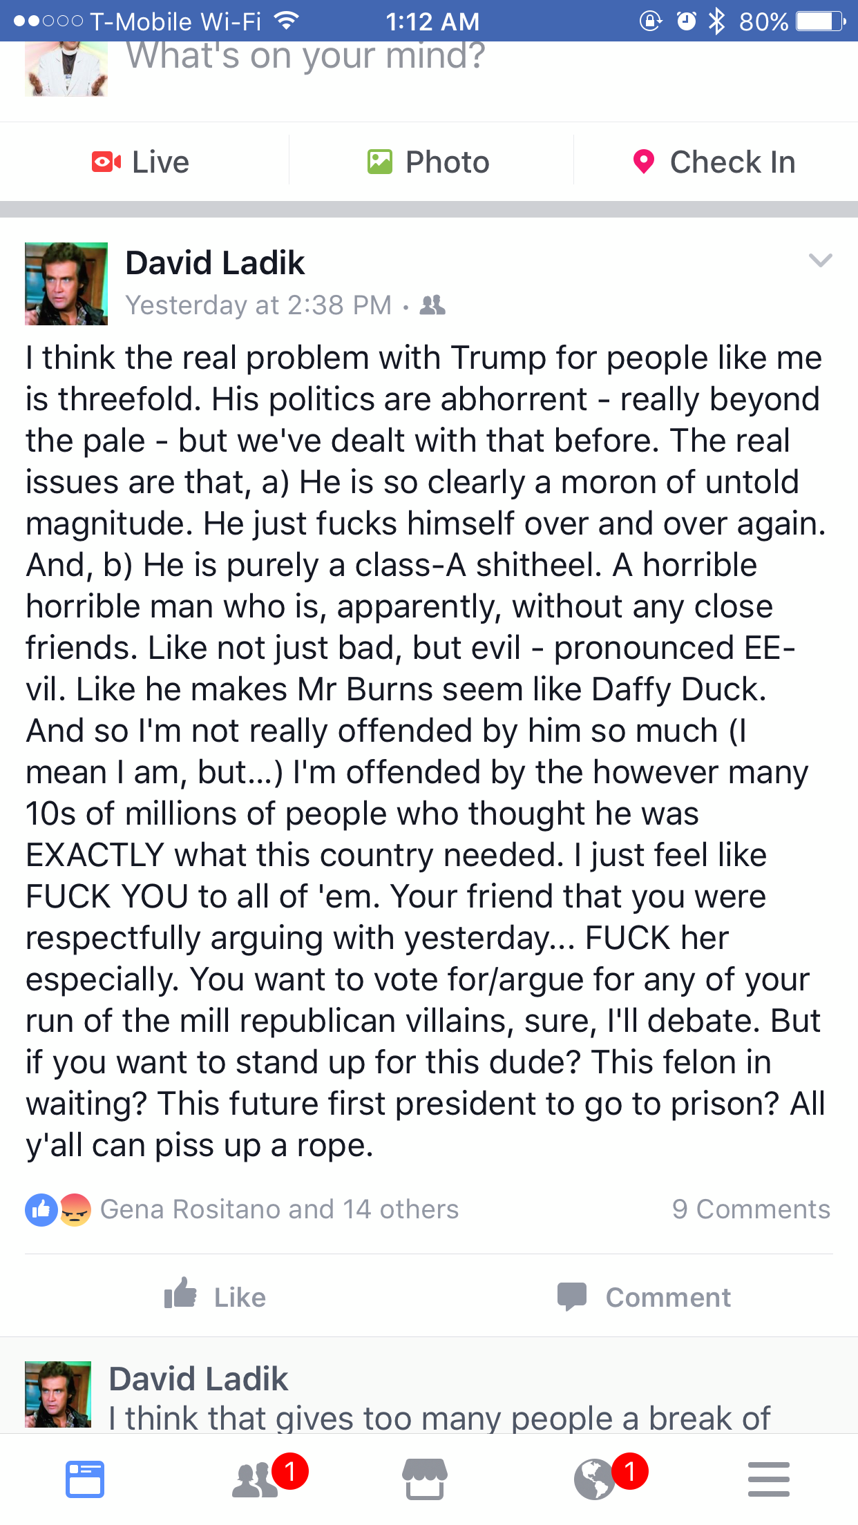The width and height of the screenshot is (858, 1525).
Task: Tap the friends audience privacy icon
Action: point(432,305)
